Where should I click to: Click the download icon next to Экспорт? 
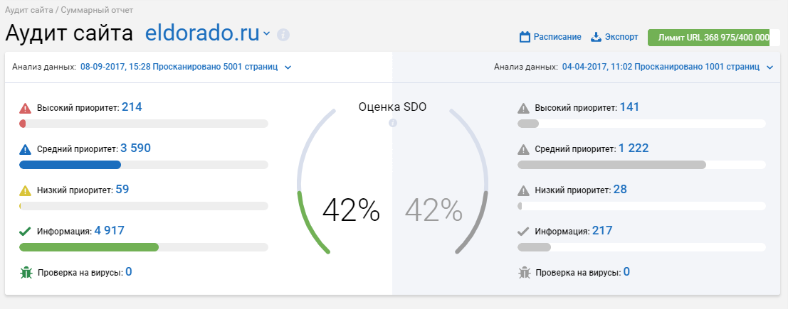coord(596,37)
